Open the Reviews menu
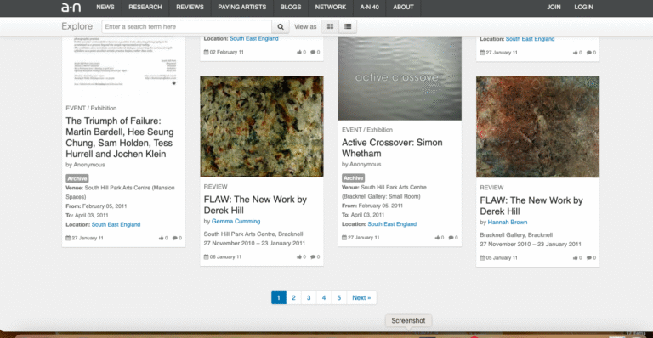Image resolution: width=653 pixels, height=338 pixels. 190,7
